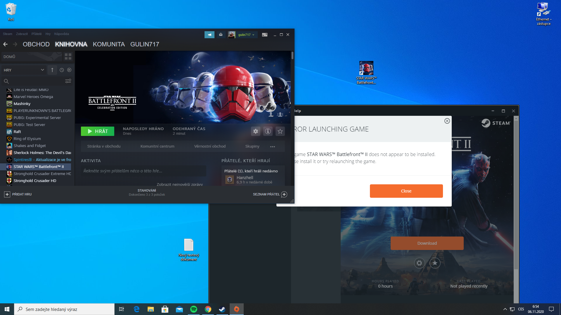The width and height of the screenshot is (561, 315).
Task: Click Close in the error dialog
Action: (406, 191)
